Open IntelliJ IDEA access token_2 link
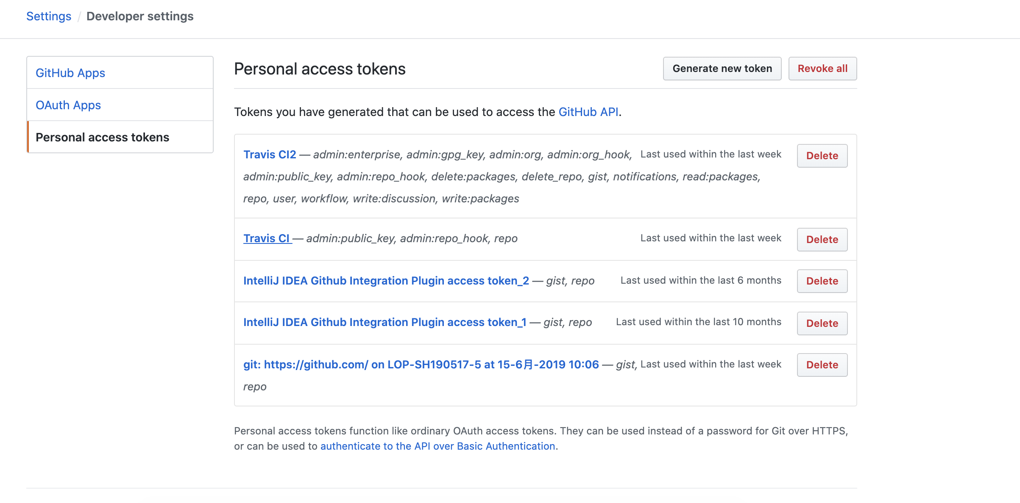The image size is (1020, 503). pos(386,281)
